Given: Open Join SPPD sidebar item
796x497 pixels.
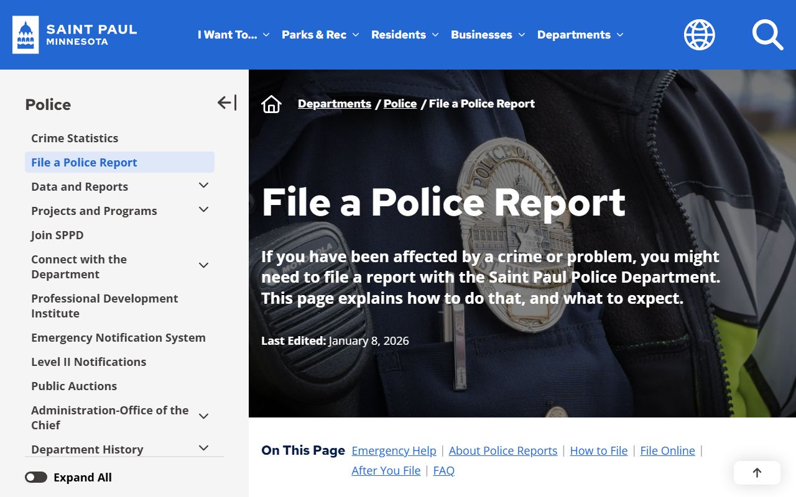Looking at the screenshot, I should [x=57, y=235].
